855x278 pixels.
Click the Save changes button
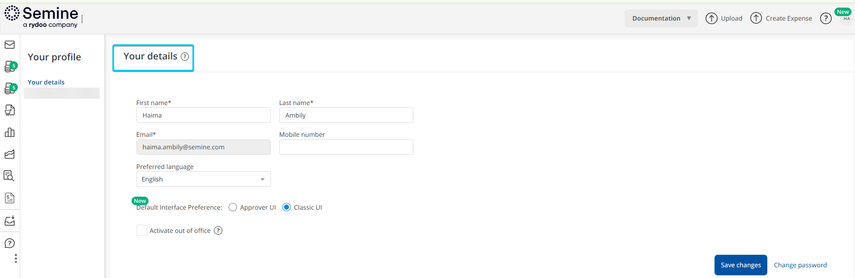pos(740,265)
